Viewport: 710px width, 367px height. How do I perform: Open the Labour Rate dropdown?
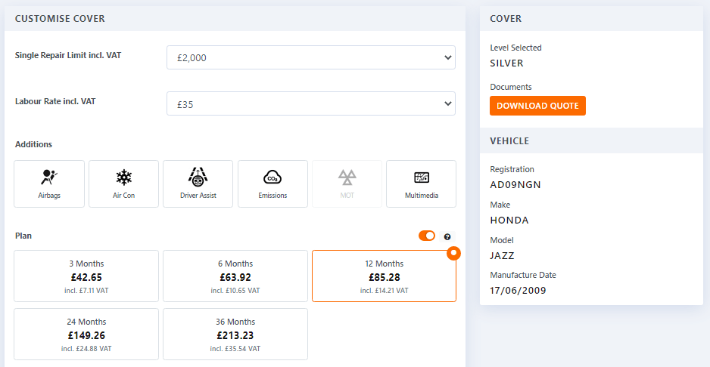tap(310, 104)
